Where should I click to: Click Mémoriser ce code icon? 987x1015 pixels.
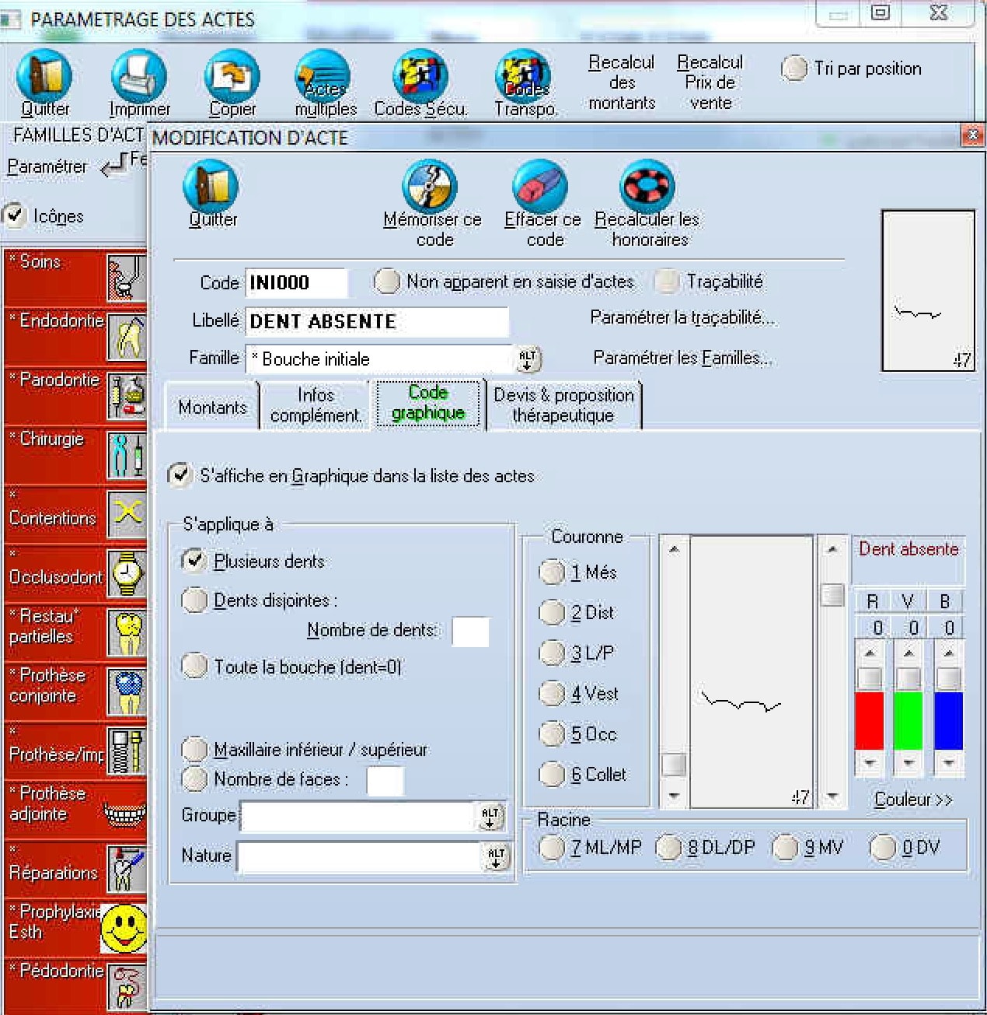click(431, 185)
